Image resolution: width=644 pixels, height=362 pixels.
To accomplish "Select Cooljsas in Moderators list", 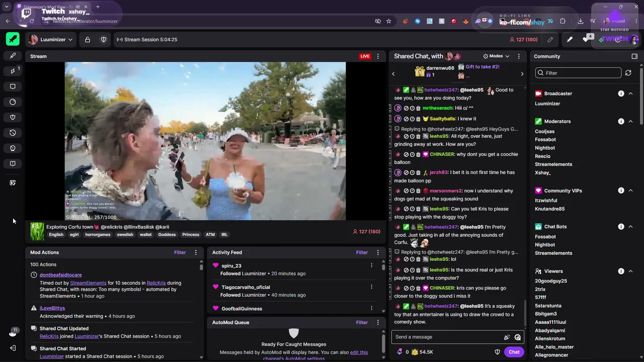I will pyautogui.click(x=544, y=132).
